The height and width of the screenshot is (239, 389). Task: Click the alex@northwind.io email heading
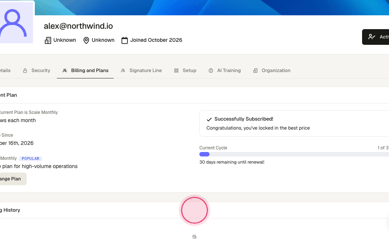click(79, 26)
